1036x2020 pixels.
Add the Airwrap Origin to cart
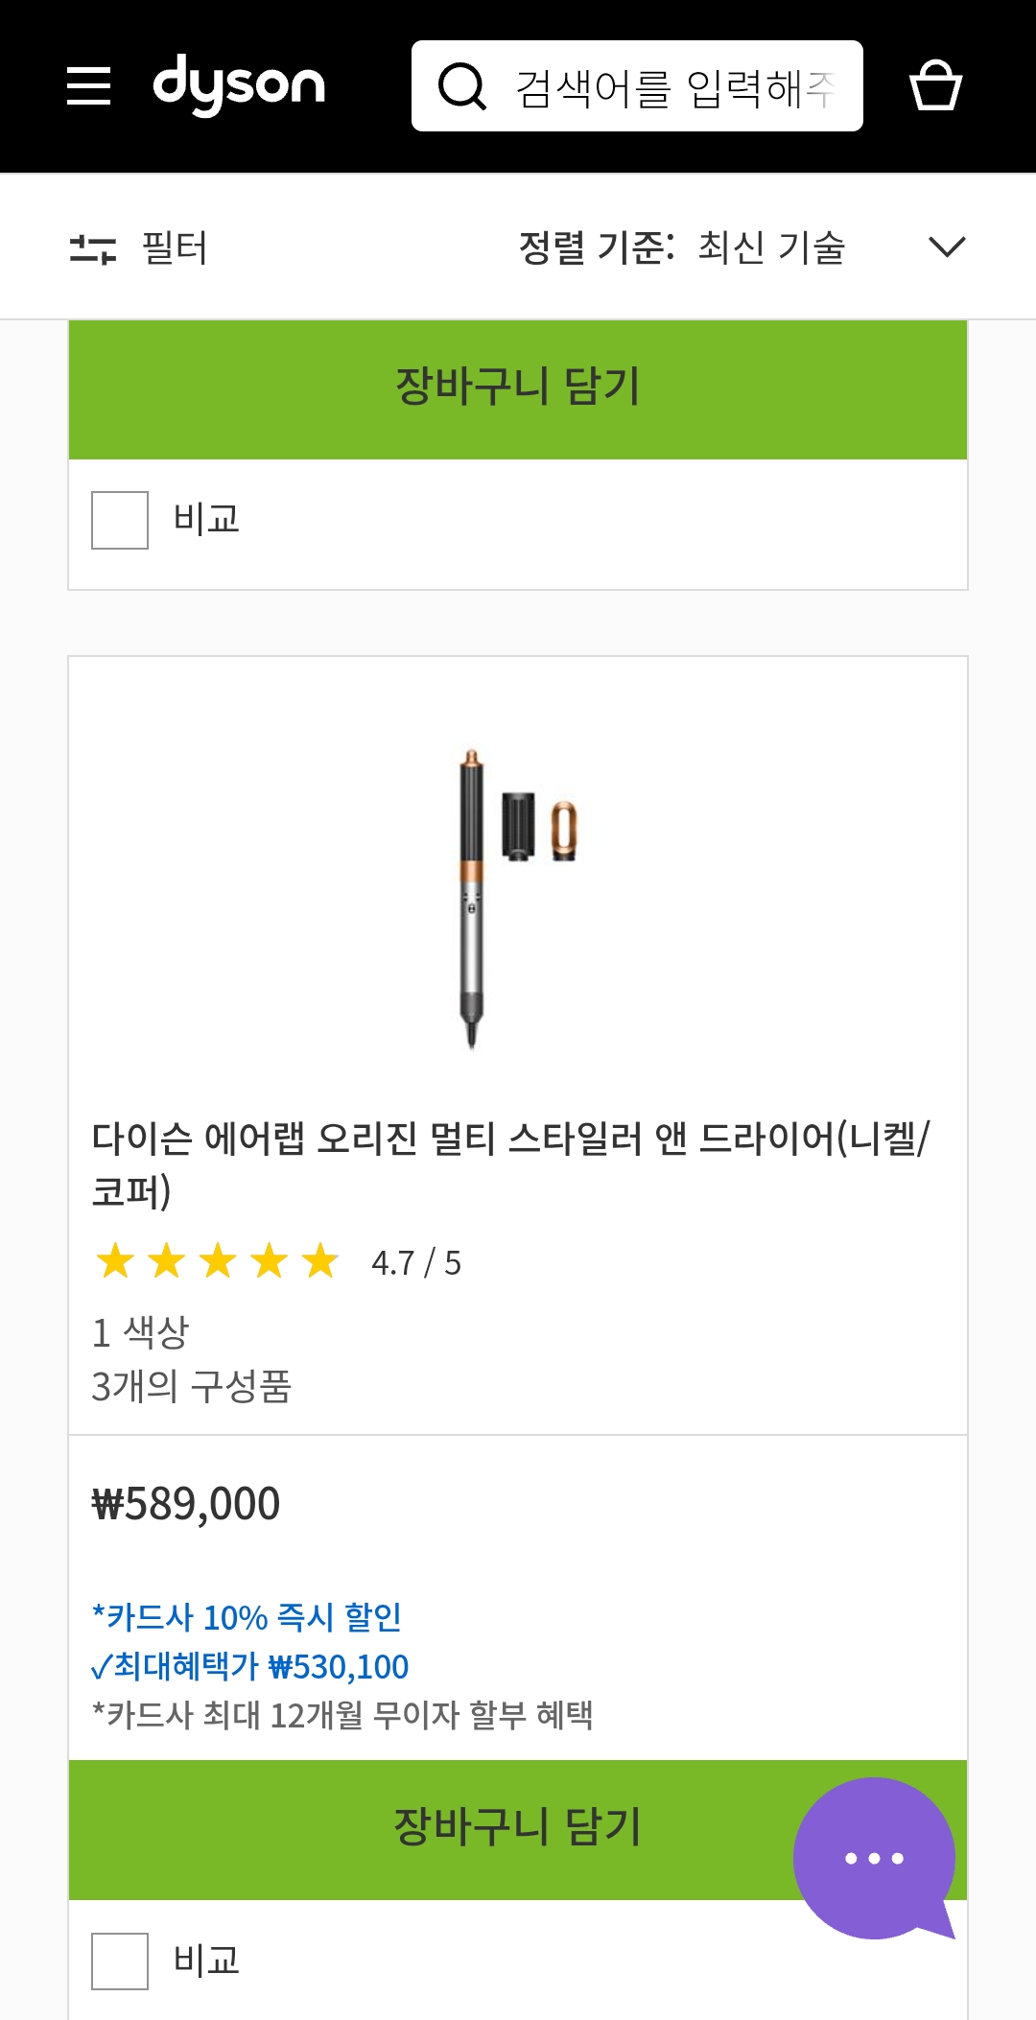point(518,1827)
